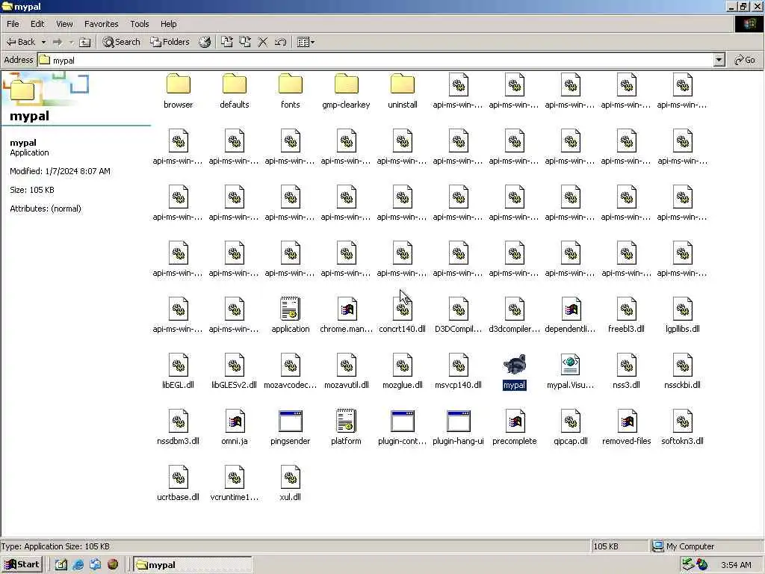Expand the Address bar dropdown
The image size is (765, 574).
tap(719, 60)
